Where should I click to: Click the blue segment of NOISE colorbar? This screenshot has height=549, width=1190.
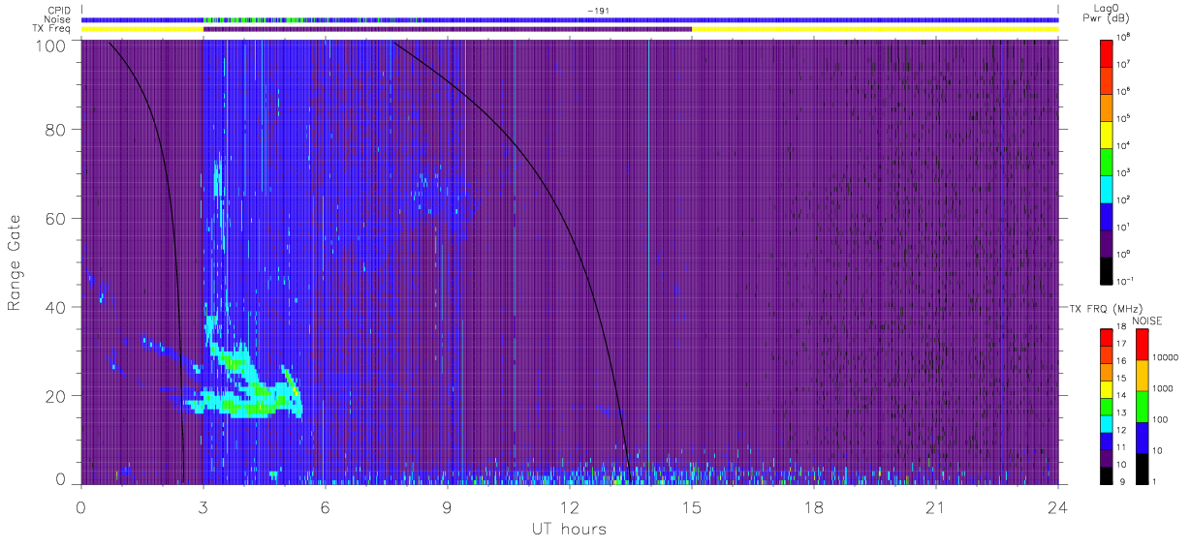[x=1142, y=437]
